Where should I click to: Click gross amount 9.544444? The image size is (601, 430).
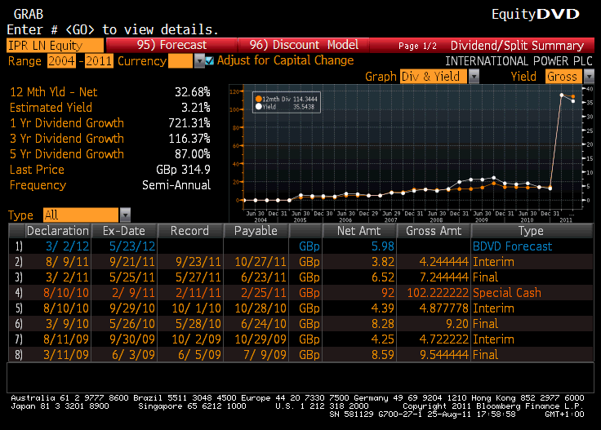pyautogui.click(x=444, y=355)
